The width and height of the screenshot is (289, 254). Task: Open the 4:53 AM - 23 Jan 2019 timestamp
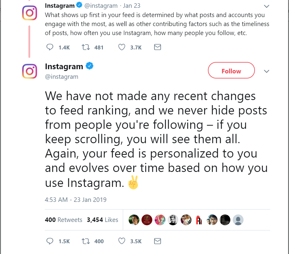[x=76, y=199]
